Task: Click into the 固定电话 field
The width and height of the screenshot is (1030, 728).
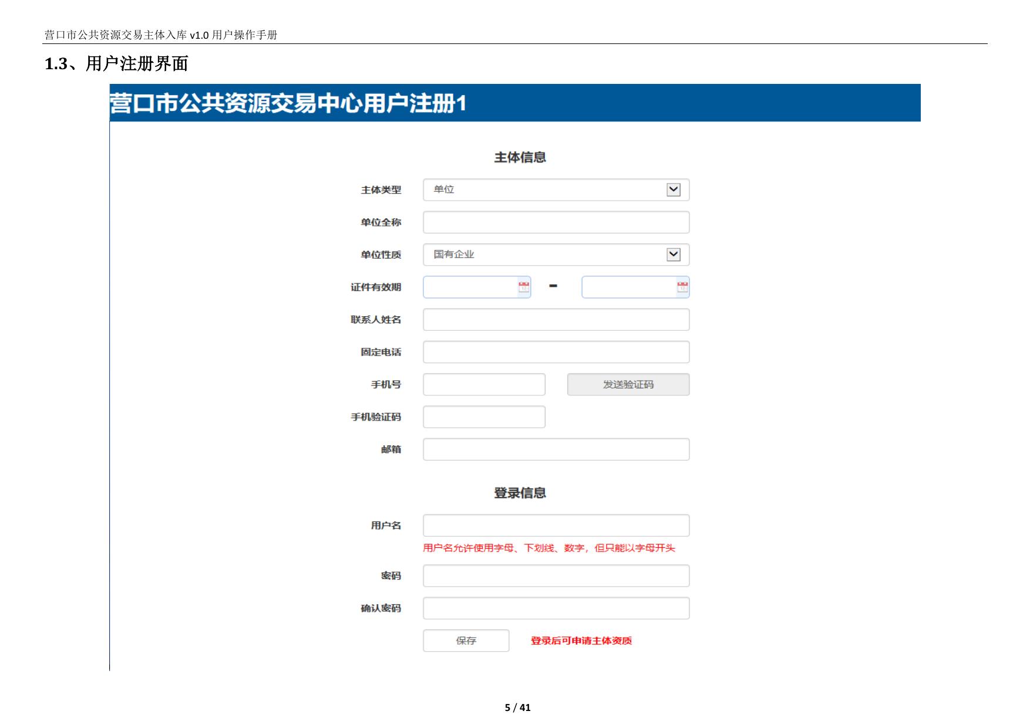Action: click(x=556, y=352)
